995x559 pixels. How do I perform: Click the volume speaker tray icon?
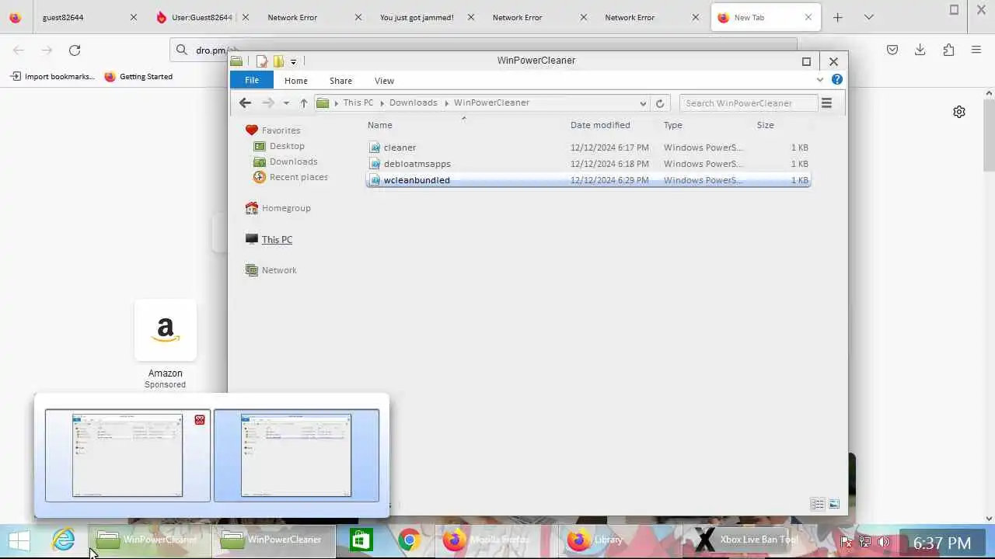[x=884, y=542]
